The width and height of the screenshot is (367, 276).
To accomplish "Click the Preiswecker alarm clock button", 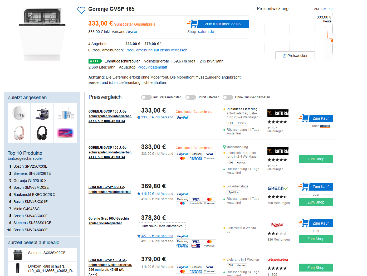I will pos(295,56).
